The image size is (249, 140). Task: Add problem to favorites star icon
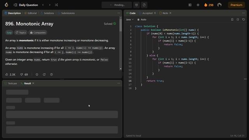pos(37,74)
